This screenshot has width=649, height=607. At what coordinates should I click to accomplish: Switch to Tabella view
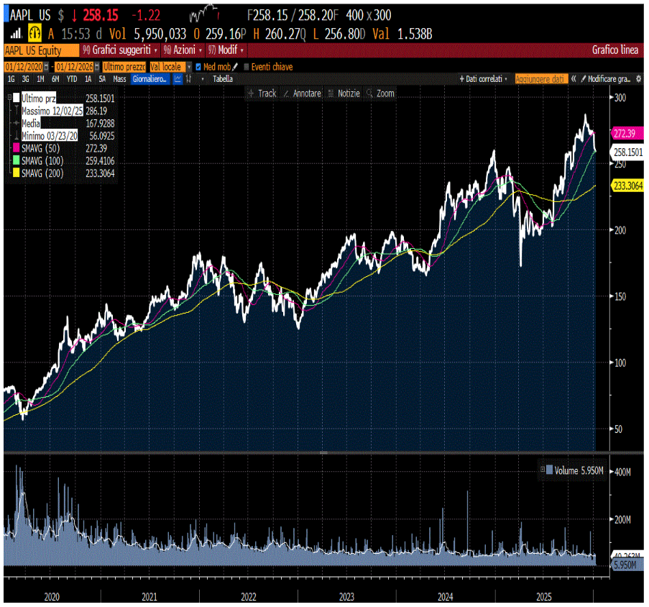(x=223, y=79)
